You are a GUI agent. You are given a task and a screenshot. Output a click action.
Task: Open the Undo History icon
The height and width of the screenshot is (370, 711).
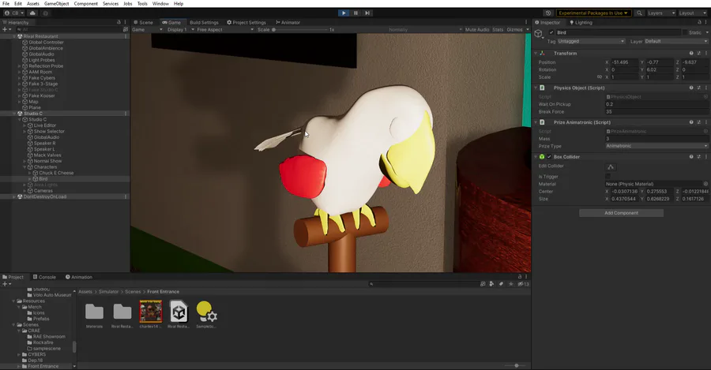548,13
